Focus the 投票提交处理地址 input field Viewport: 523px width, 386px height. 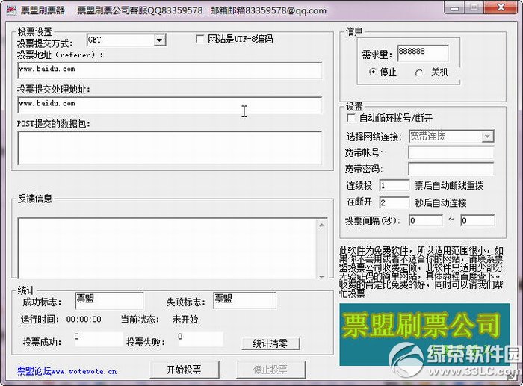coord(170,104)
